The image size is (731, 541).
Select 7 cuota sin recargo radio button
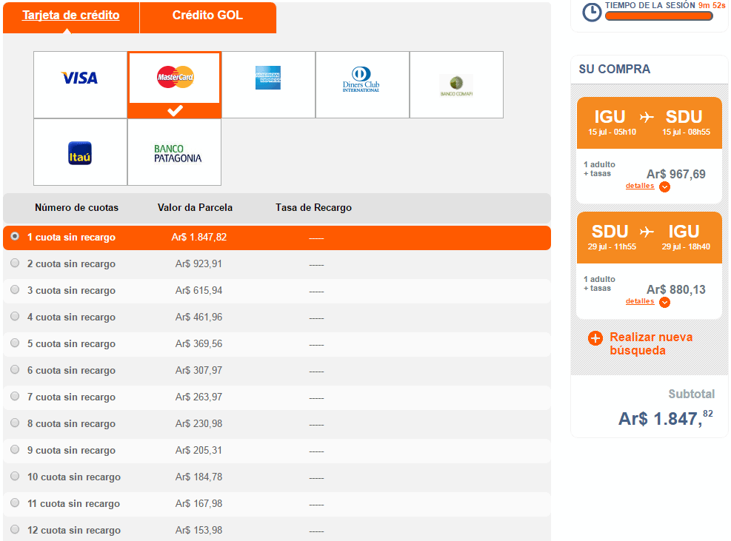point(15,396)
